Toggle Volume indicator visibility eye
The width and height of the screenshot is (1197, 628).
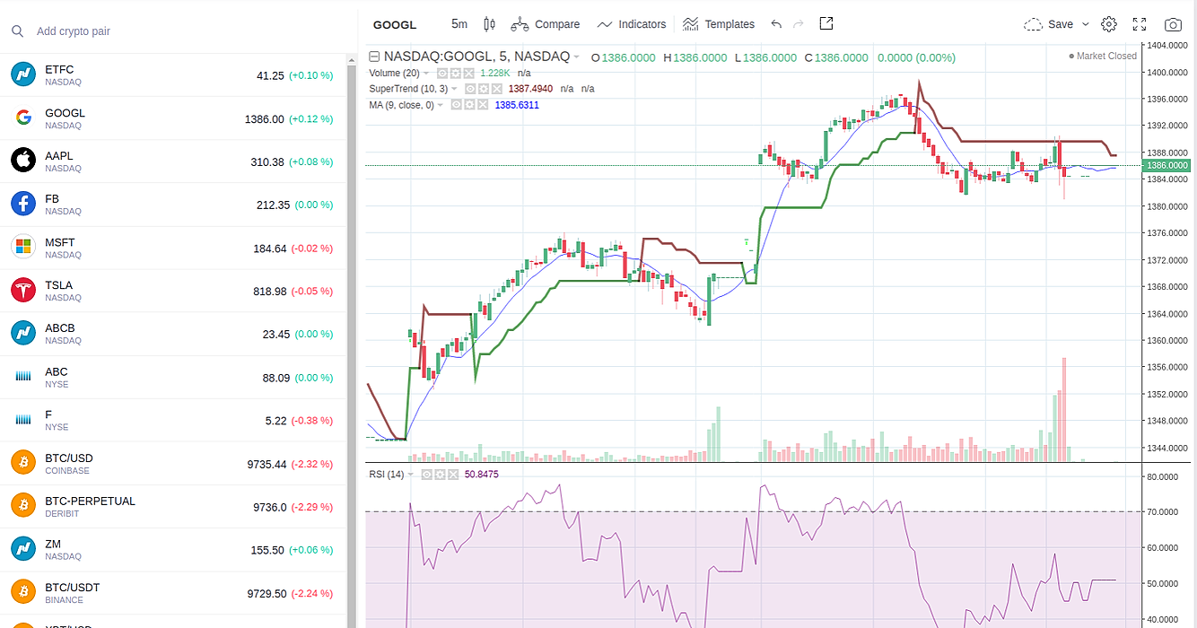coord(442,74)
